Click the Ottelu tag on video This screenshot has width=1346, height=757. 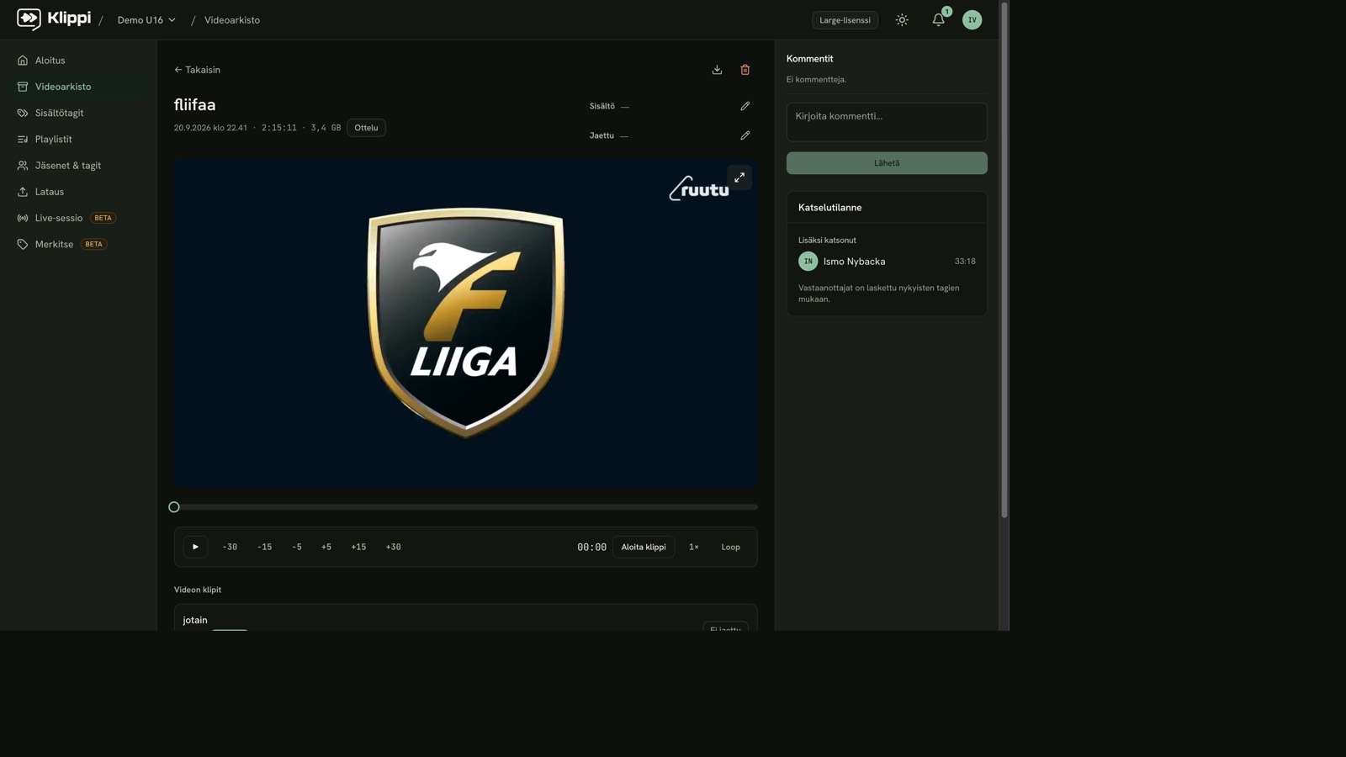pos(366,128)
